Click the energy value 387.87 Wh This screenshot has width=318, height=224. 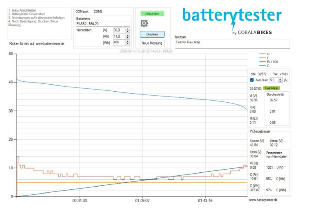(x=255, y=190)
